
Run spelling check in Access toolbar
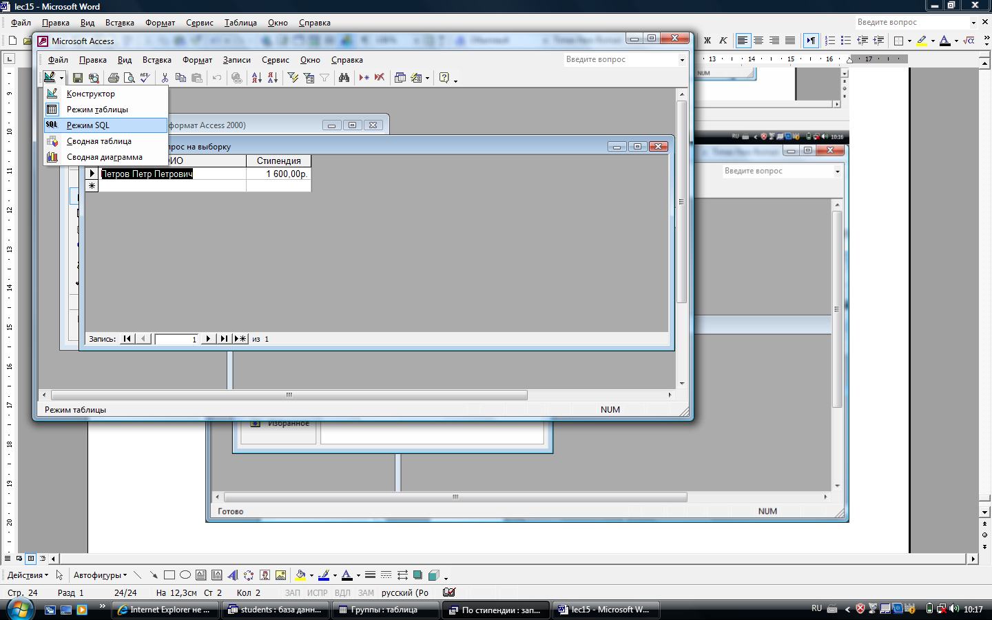click(145, 78)
